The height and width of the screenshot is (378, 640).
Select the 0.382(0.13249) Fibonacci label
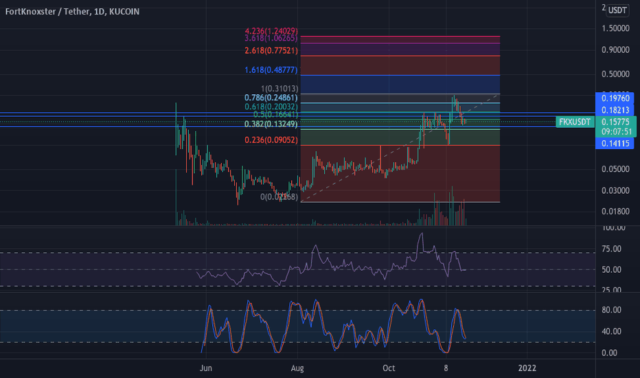(271, 124)
